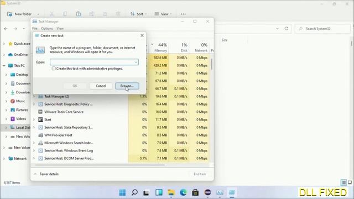354x199 pixels.
Task: Open taskbar Search icon
Action: [x=134, y=192]
